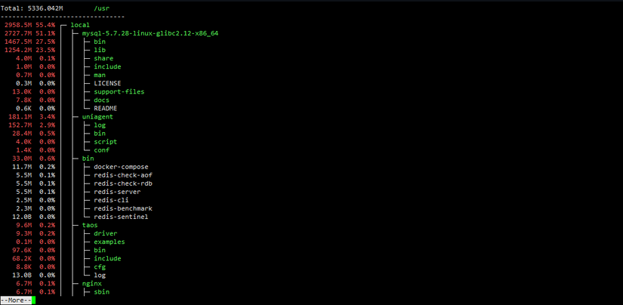Click the uniagent directory name
The width and height of the screenshot is (623, 305).
click(x=97, y=117)
